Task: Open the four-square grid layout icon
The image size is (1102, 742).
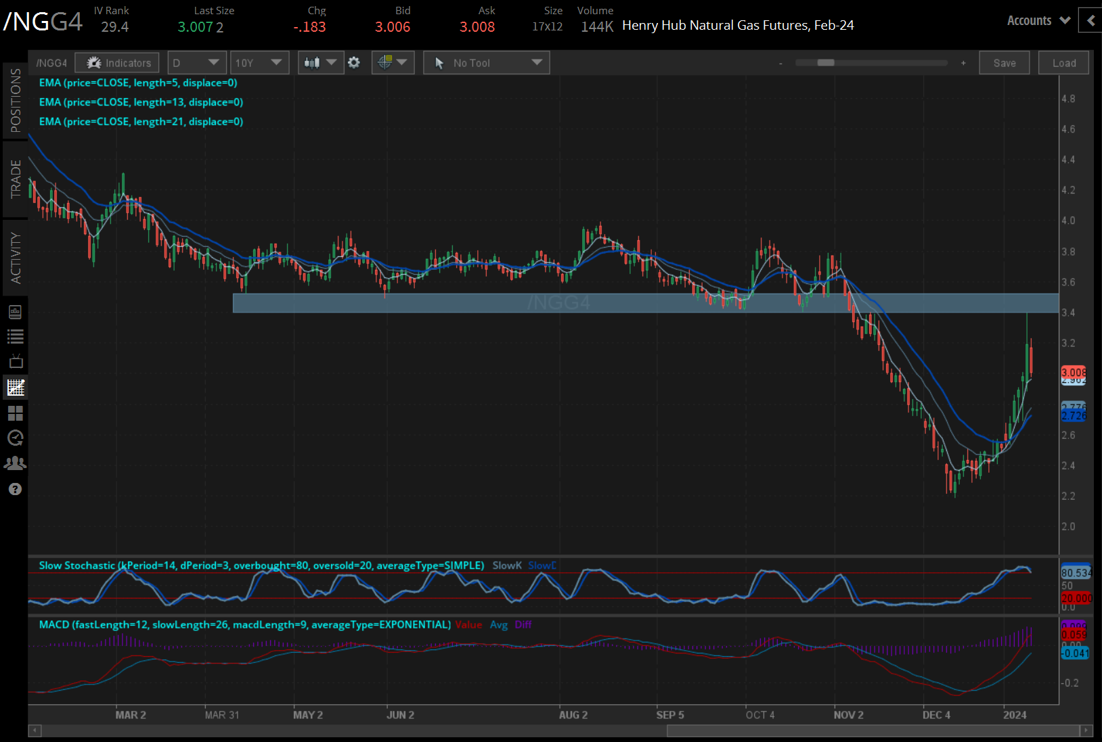Action: [16, 413]
